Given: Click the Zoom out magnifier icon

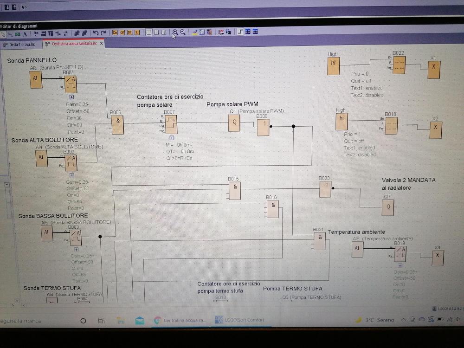Looking at the screenshot, I should 183,32.
